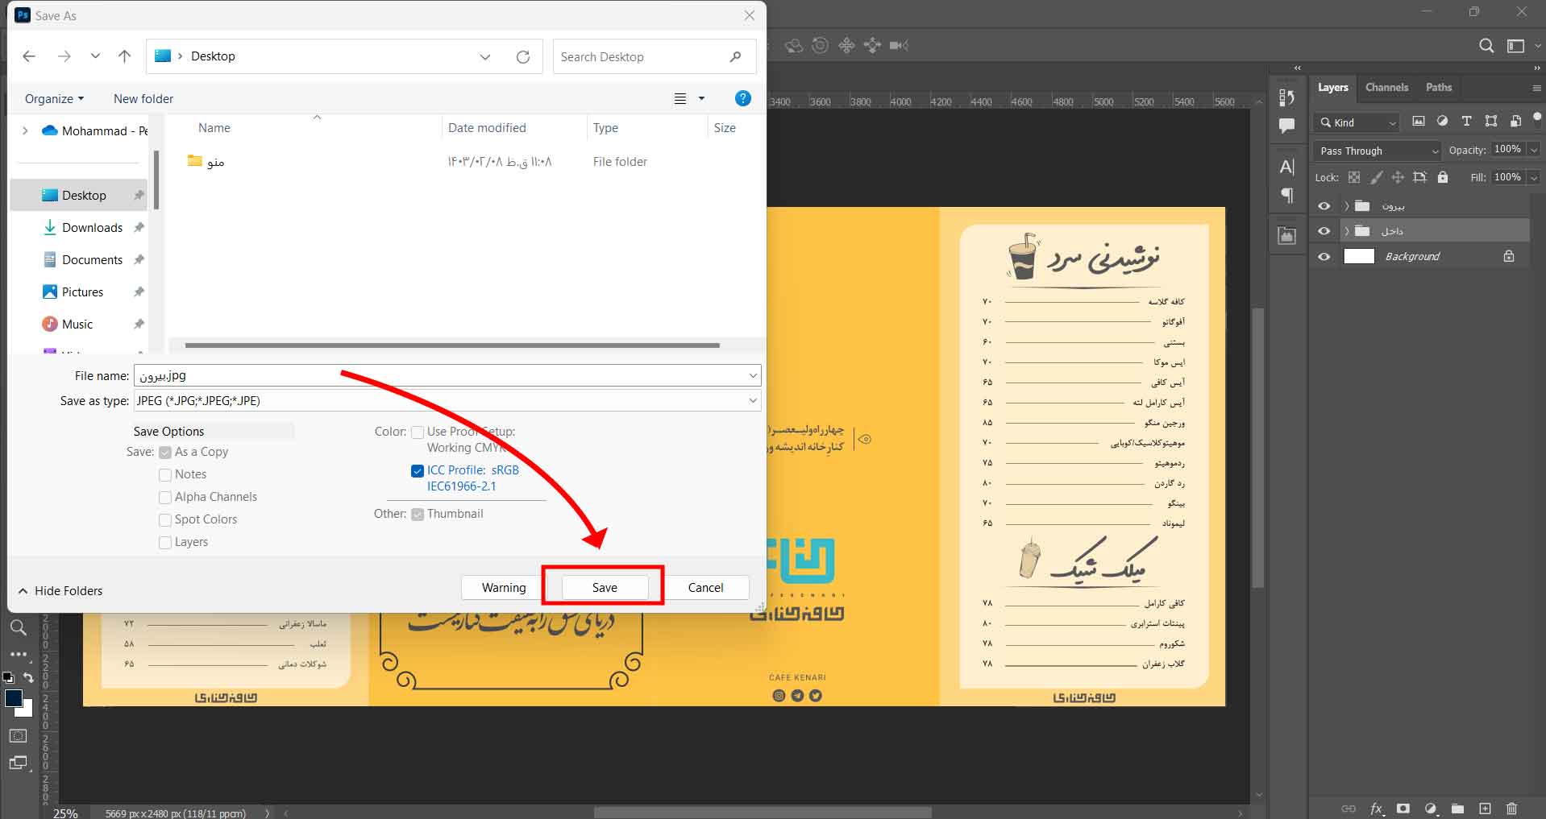Filter layers by pixel layers icon
The height and width of the screenshot is (819, 1546).
point(1419,122)
